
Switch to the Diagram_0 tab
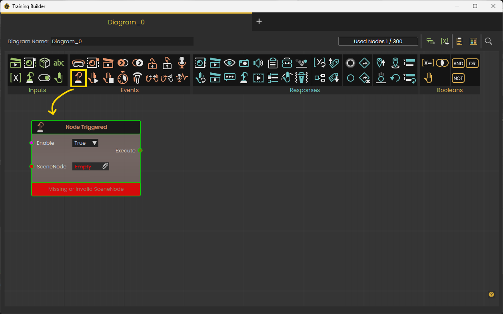[126, 22]
